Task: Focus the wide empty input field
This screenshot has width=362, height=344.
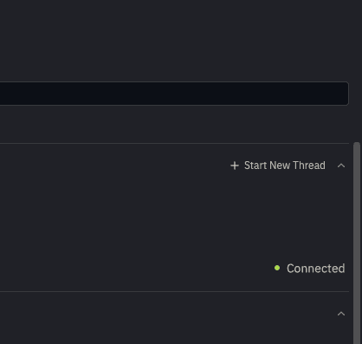Action: [174, 94]
